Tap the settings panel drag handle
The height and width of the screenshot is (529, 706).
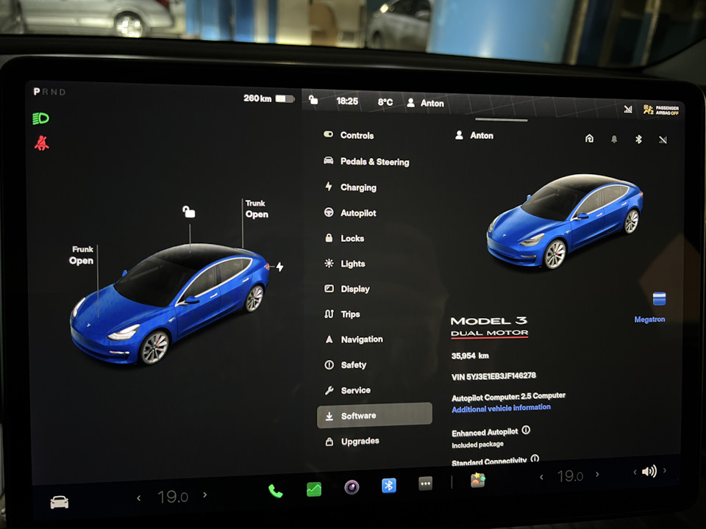click(501, 120)
